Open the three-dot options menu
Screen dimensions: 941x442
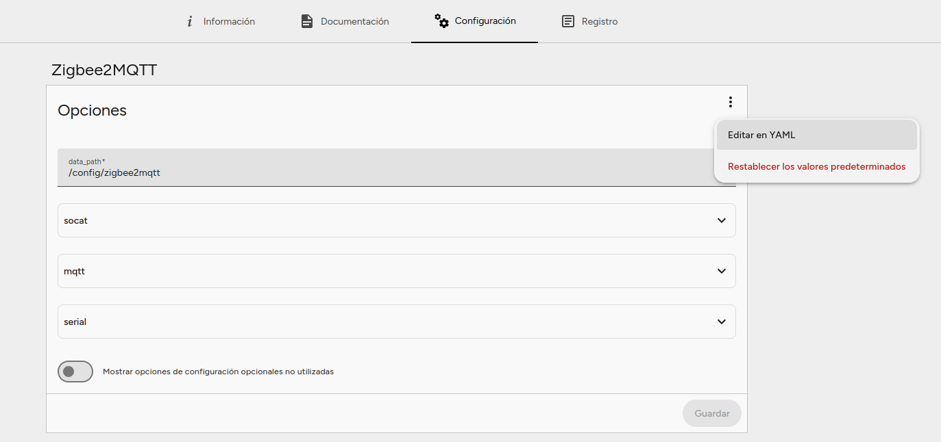click(730, 102)
